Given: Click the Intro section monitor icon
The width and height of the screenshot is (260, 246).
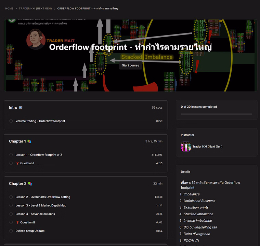Looking at the screenshot, I should tap(21, 108).
